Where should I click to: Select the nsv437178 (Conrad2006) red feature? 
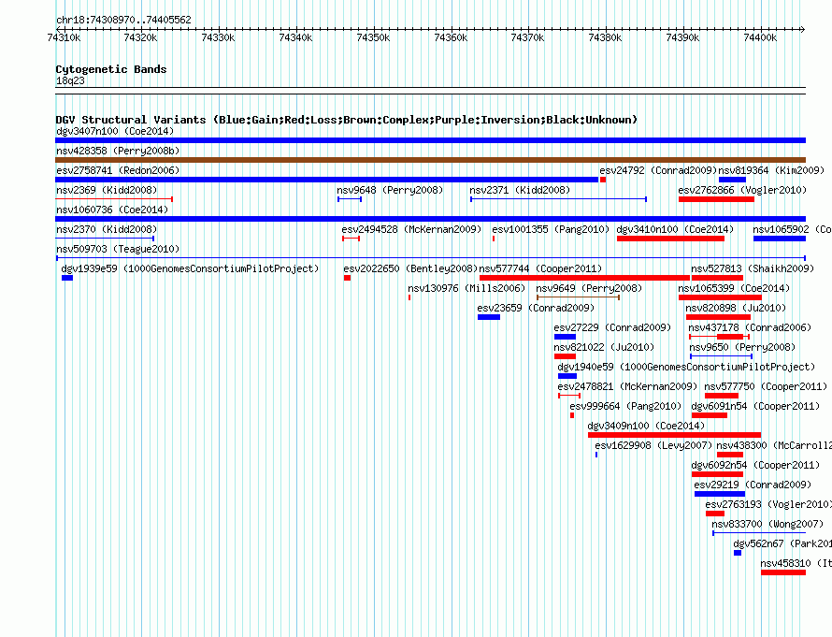(x=720, y=337)
